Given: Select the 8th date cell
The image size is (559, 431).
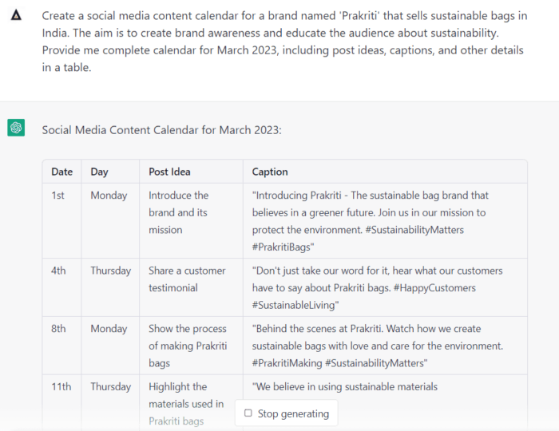Looking at the screenshot, I should 59,329.
